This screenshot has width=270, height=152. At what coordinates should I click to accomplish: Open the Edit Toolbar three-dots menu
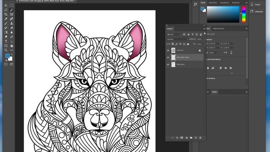coord(11,50)
